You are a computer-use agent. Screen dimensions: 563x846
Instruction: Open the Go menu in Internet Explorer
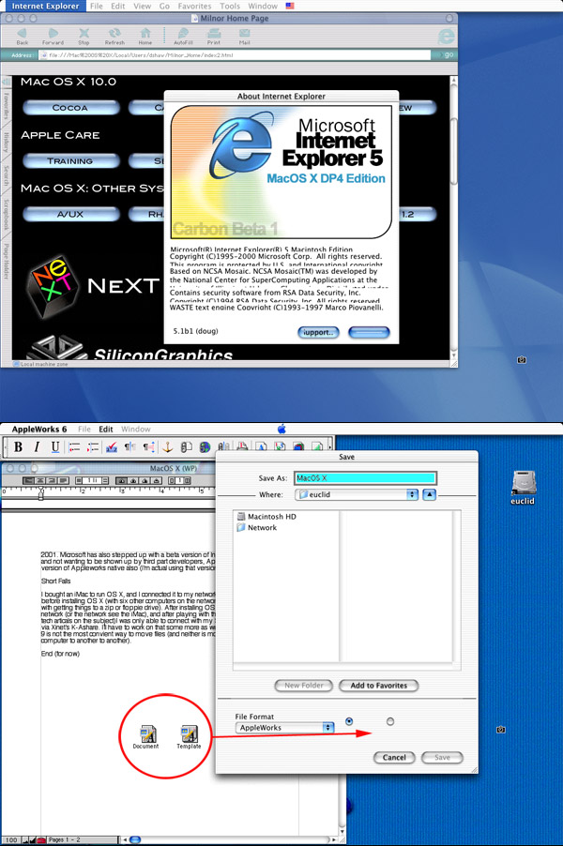tap(164, 6)
